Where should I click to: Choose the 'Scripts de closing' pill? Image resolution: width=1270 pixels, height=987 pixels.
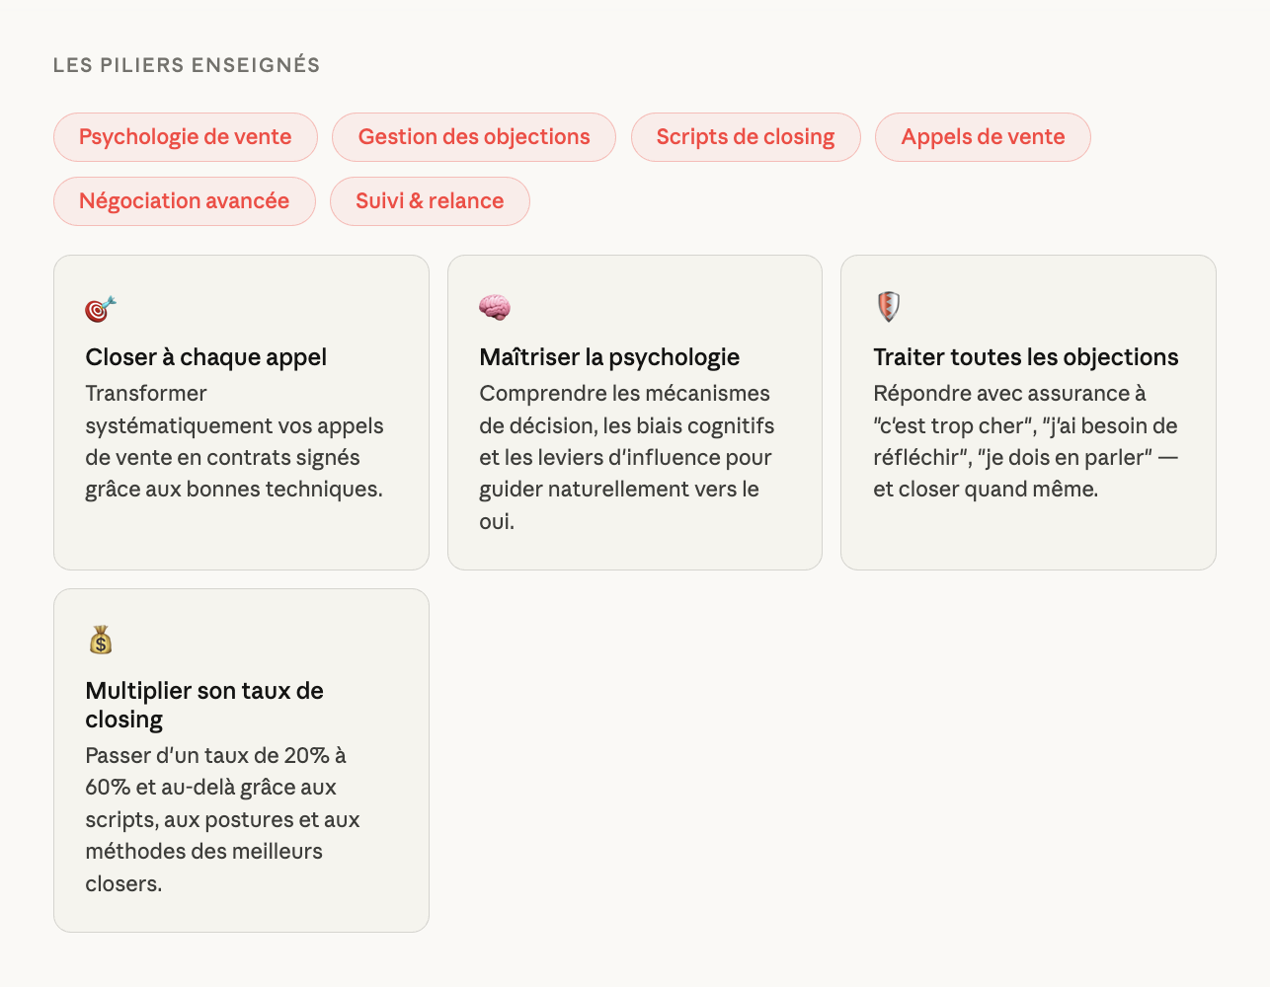click(745, 137)
